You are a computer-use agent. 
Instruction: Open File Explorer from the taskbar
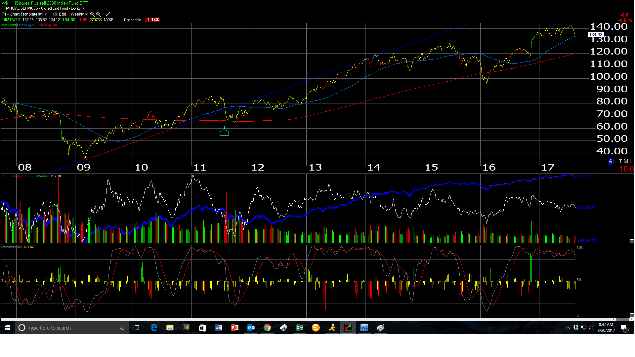[170, 328]
